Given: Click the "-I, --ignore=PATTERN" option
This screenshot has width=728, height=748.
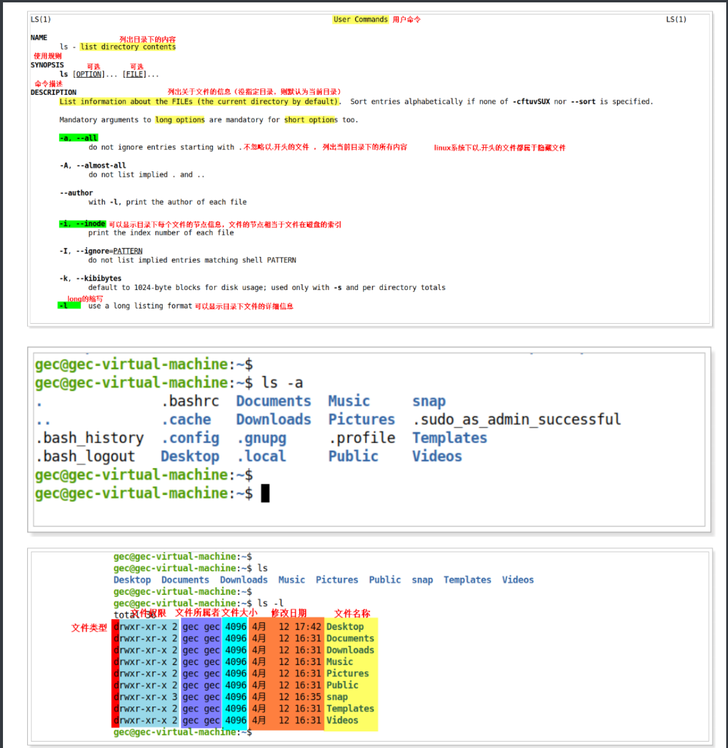Looking at the screenshot, I should [101, 251].
